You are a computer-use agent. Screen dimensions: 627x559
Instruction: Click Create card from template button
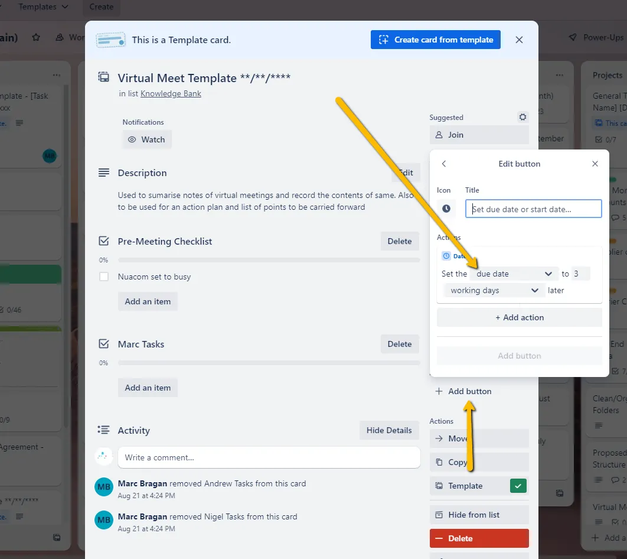[436, 40]
